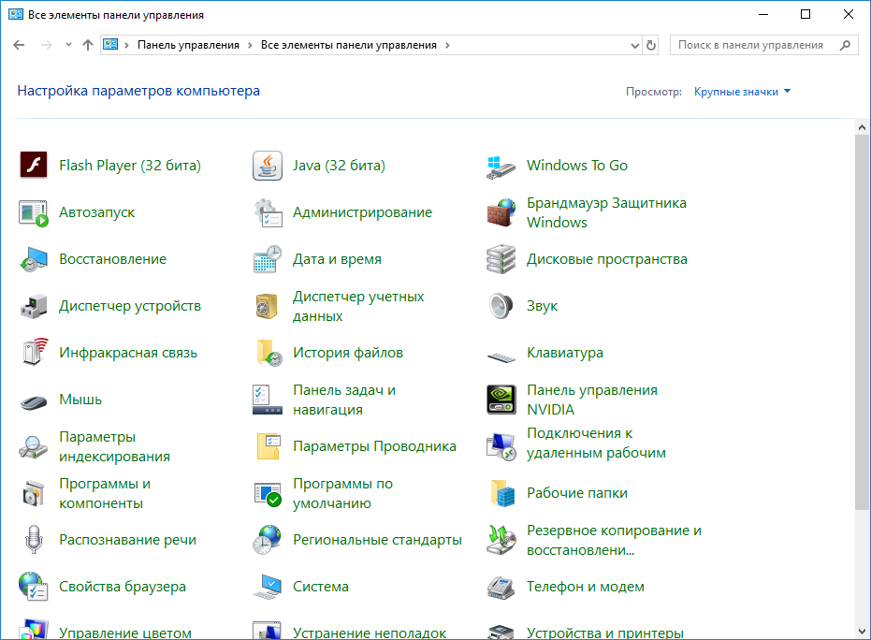Click the Windows To Go USB icon

501,166
